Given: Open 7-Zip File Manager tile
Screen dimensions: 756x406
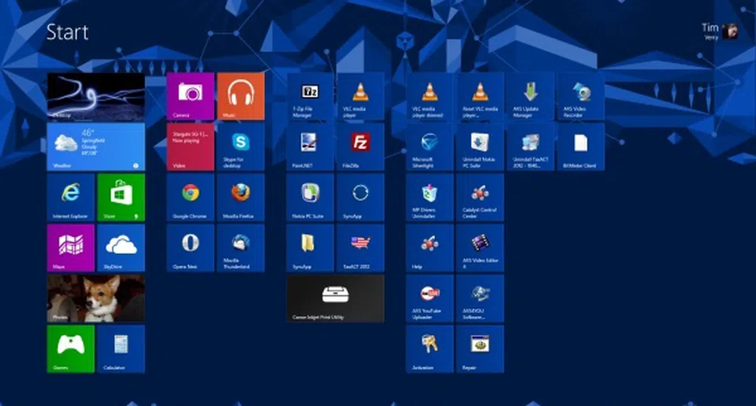Looking at the screenshot, I should [x=310, y=97].
